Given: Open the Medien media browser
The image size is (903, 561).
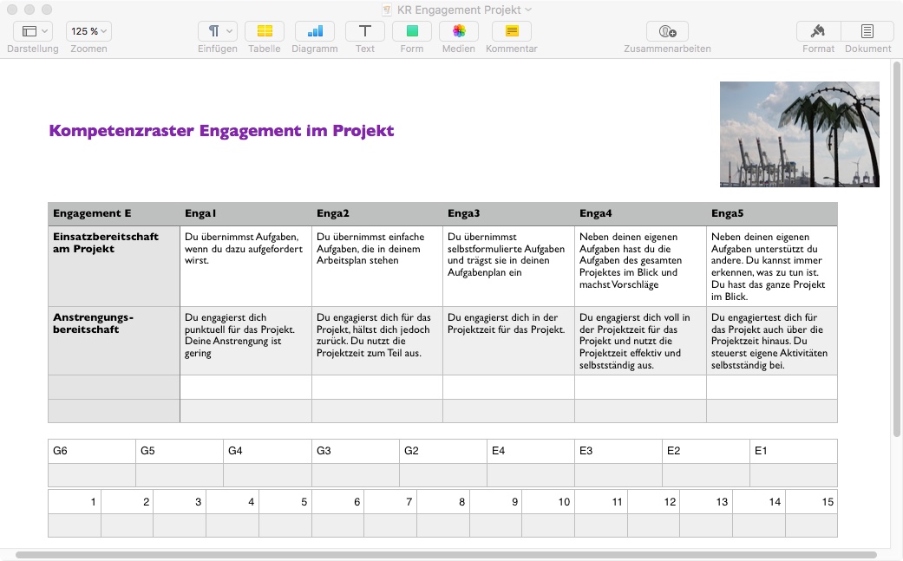Looking at the screenshot, I should coord(459,31).
